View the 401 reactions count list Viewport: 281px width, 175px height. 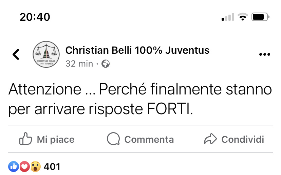click(52, 167)
